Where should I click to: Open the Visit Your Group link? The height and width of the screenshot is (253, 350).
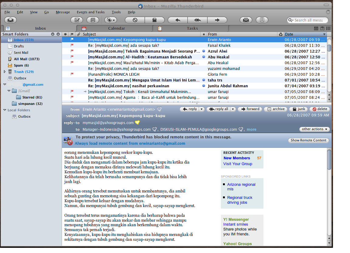pyautogui.click(x=238, y=164)
